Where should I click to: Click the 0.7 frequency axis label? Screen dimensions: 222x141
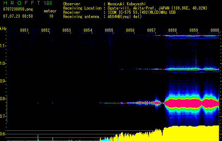pos(4,116)
